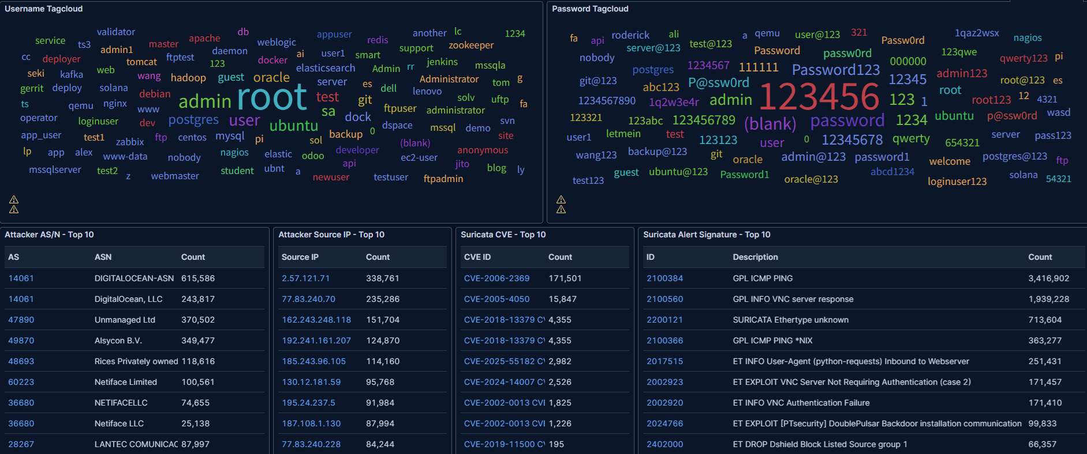Open AS number 28267 for LANTEC
1087x454 pixels.
pos(21,444)
